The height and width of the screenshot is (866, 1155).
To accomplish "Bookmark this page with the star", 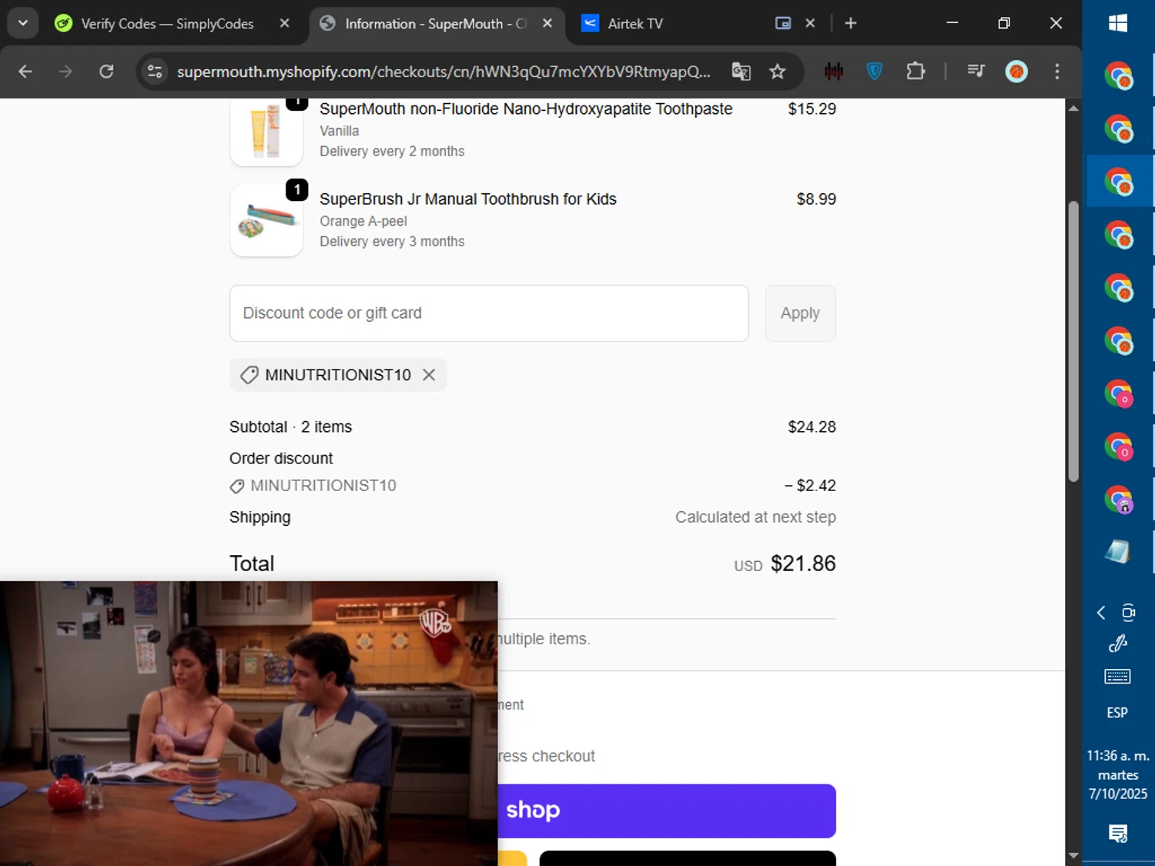I will [778, 72].
